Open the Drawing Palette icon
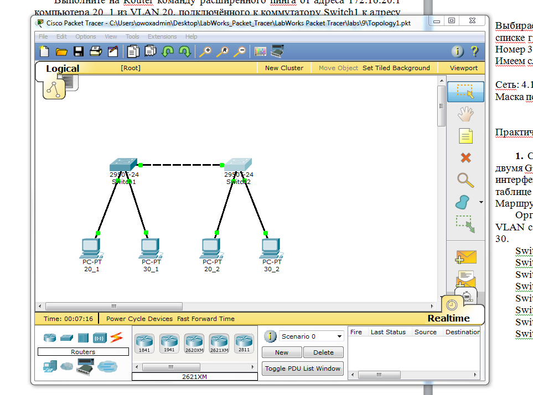The width and height of the screenshot is (533, 395). (260, 51)
